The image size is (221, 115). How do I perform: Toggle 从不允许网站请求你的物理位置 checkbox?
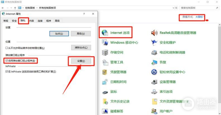tap(6, 48)
